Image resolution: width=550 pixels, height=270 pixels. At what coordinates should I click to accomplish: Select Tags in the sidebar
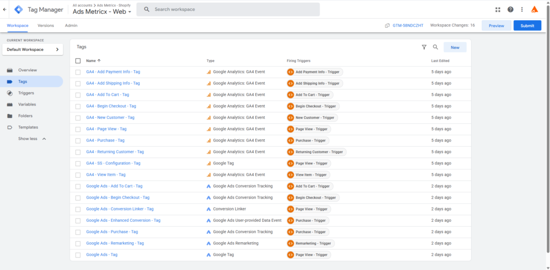[32, 81]
